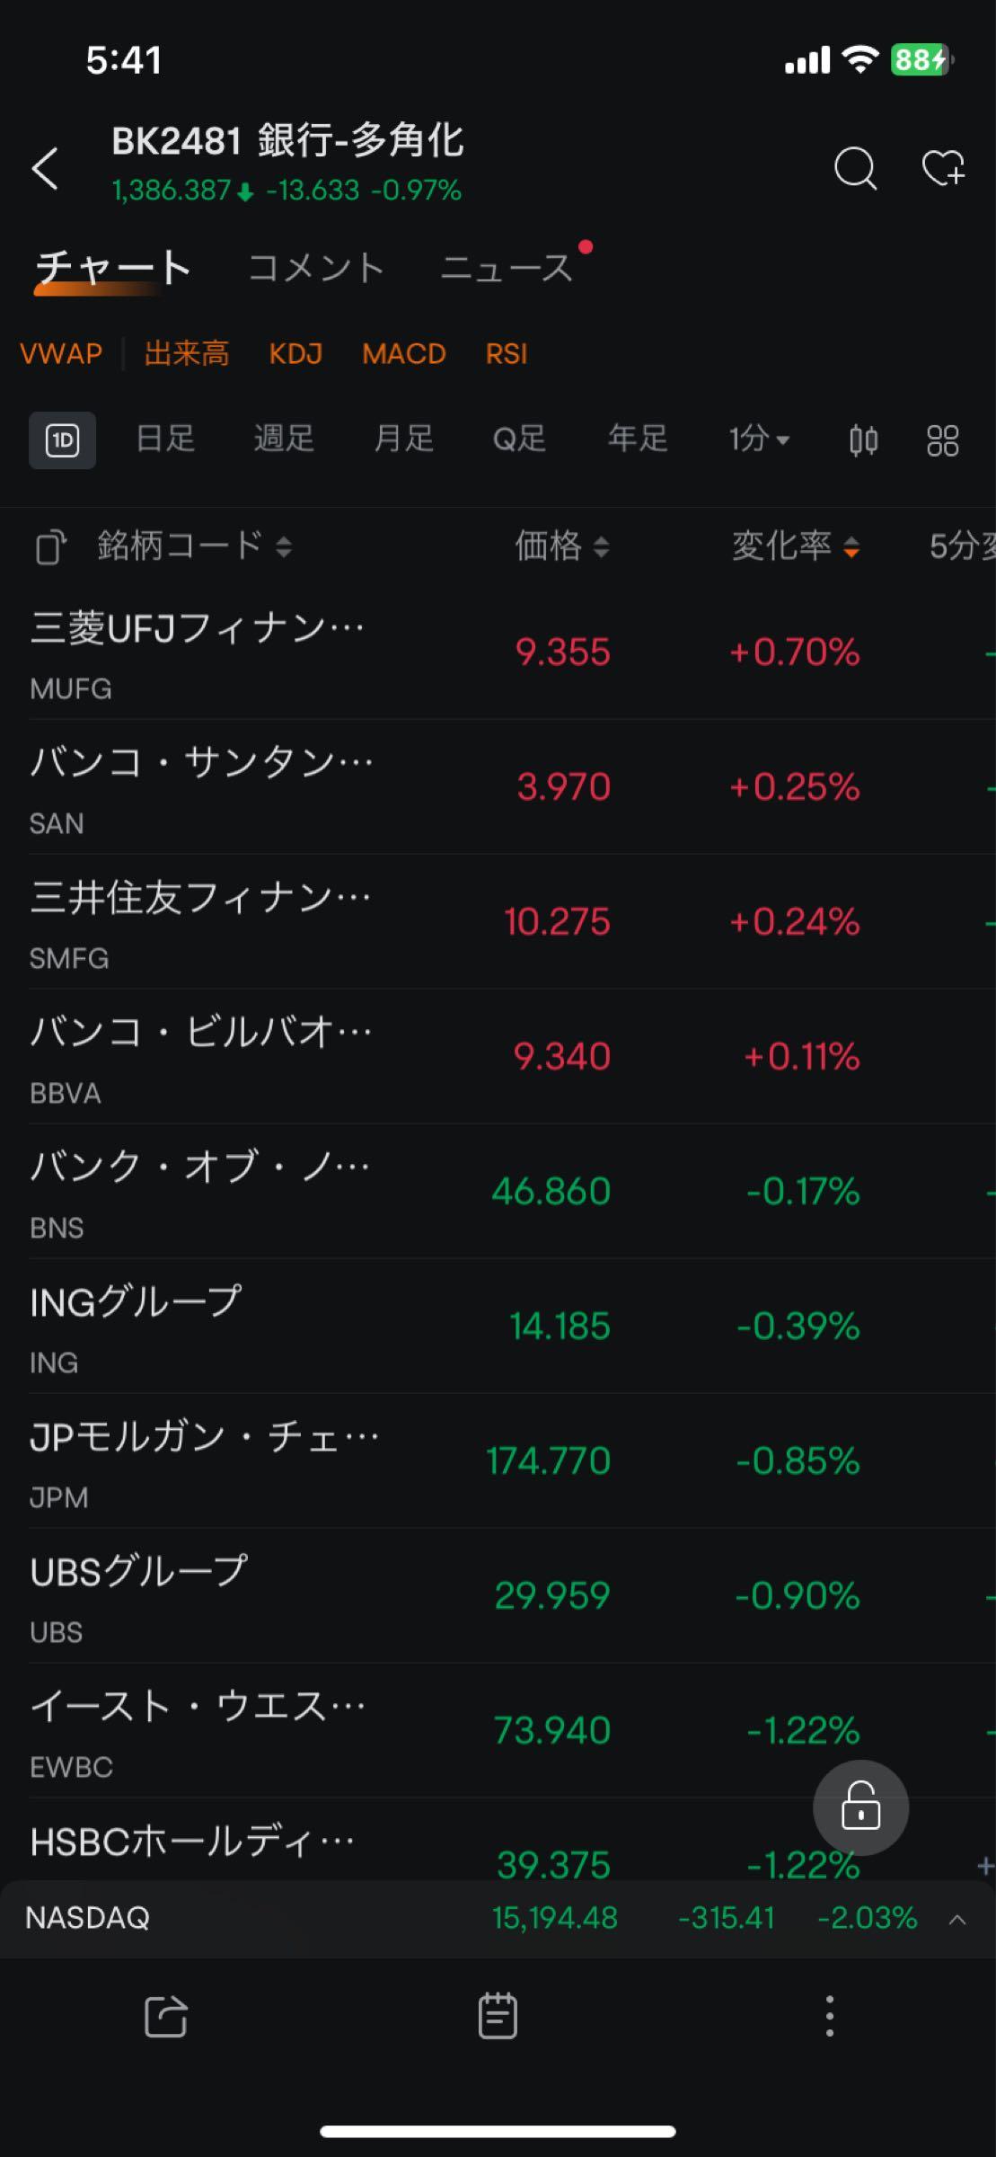Toggle the RSI indicator
The width and height of the screenshot is (996, 2157).
(505, 354)
